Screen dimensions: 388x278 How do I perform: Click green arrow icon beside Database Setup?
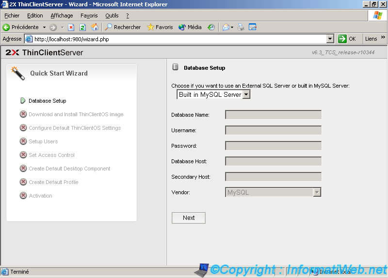coord(23,101)
